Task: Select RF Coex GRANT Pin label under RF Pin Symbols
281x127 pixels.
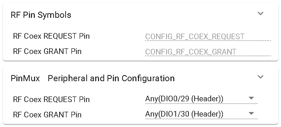Action: (47, 51)
